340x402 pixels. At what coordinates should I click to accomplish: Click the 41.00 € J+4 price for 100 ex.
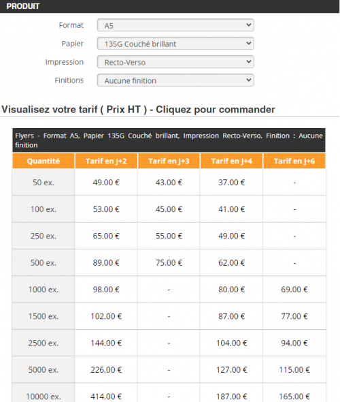point(231,209)
